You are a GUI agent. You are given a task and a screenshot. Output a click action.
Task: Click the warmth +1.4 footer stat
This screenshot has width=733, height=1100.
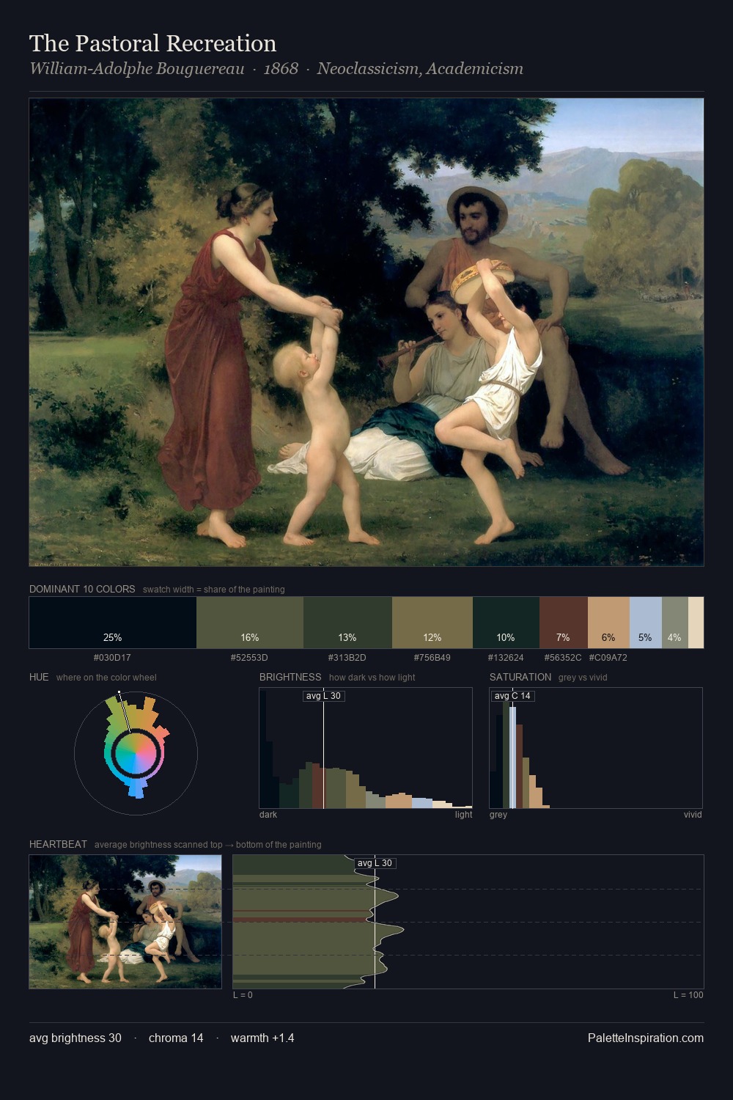(x=262, y=1038)
